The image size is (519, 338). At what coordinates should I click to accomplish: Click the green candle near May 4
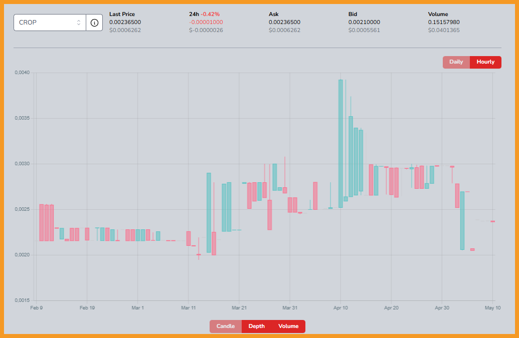coord(462,220)
